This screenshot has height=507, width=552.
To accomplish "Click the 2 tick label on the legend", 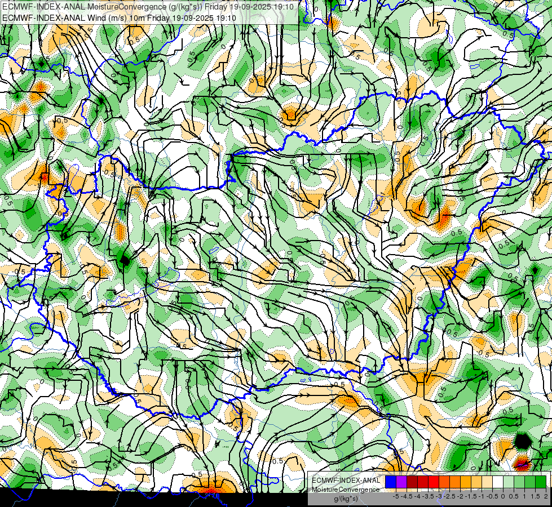I will point(546,496).
